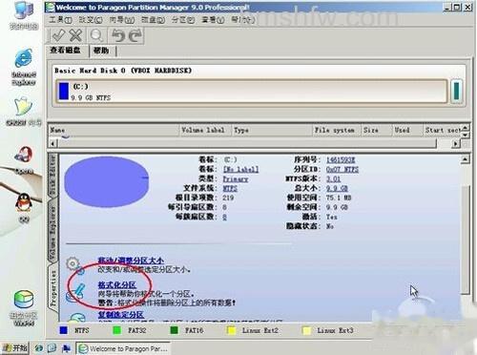Screen dimensions: 477x355
Task: Open the 帮助(H) menu in the menu bar
Action: coord(243,20)
